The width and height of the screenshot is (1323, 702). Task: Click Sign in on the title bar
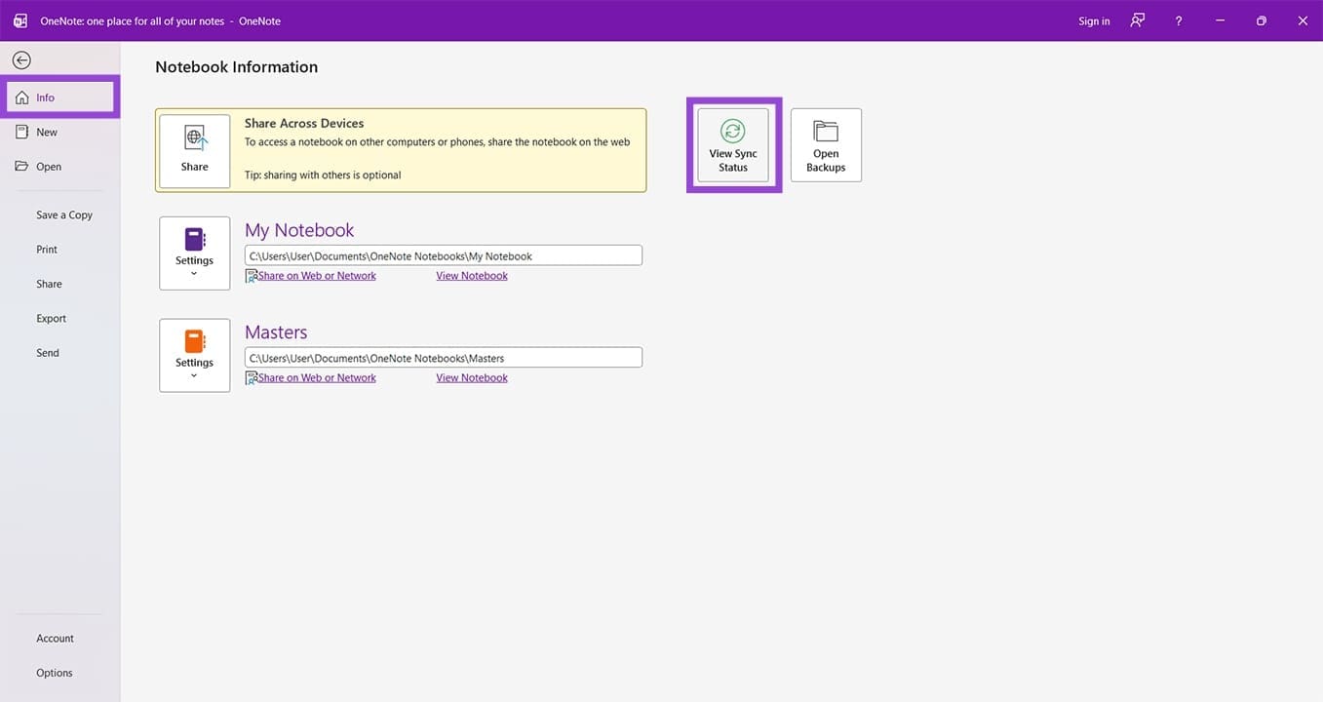1092,19
